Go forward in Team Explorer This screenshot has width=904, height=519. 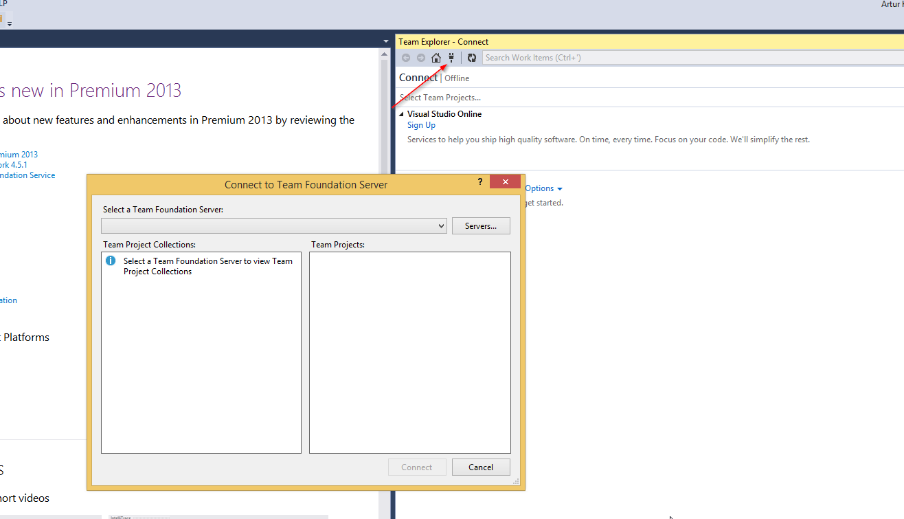coord(421,58)
